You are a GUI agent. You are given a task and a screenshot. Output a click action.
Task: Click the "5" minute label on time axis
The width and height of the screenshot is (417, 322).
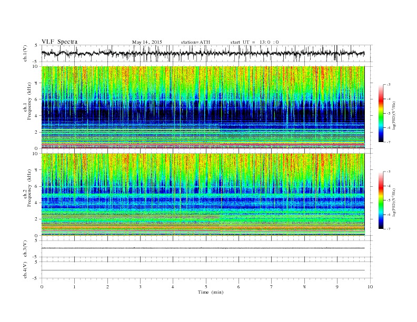pyautogui.click(x=206, y=287)
